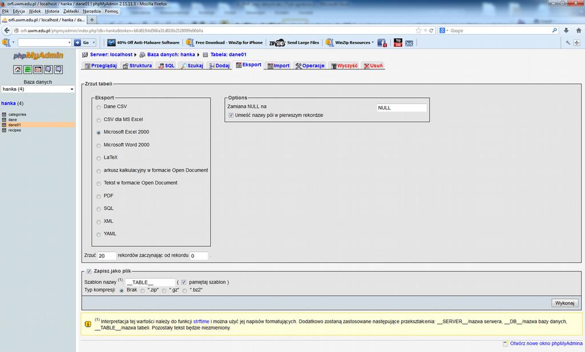Click 40% Off Anti-Malware Software toolbar item

tap(143, 43)
